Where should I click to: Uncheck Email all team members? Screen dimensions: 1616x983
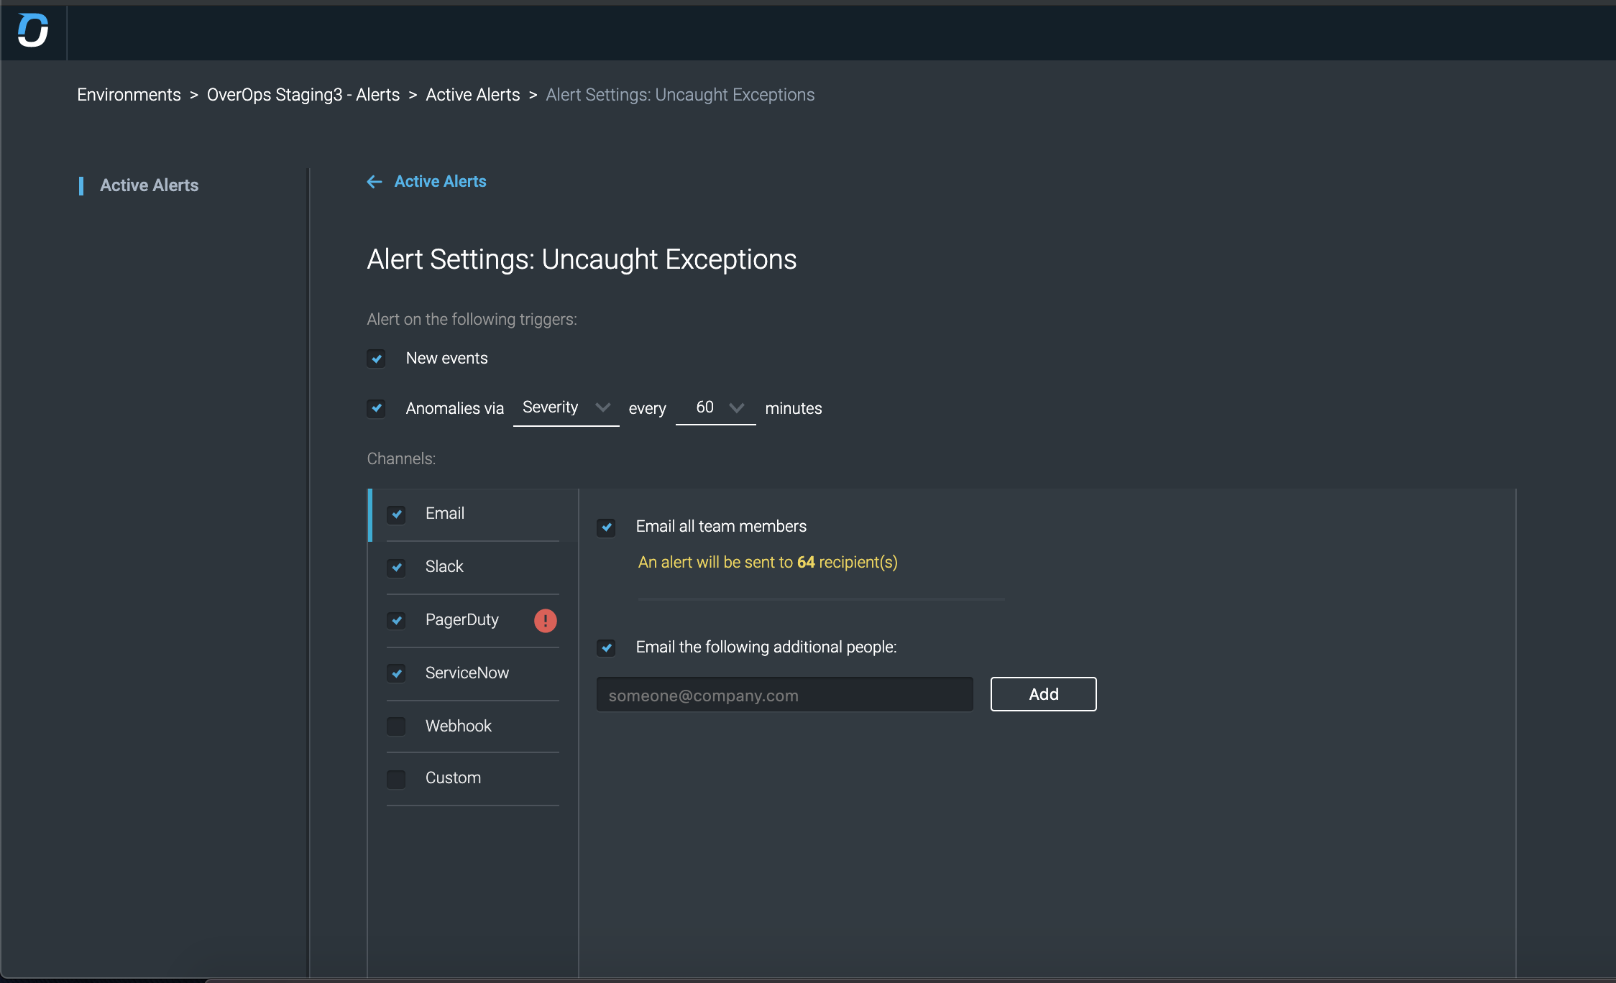(x=606, y=527)
